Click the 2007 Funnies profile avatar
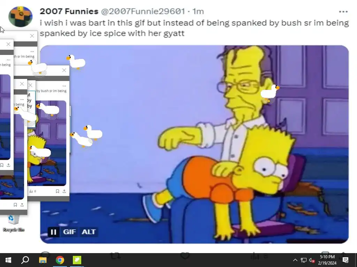This screenshot has height=267, width=357. 20,17
